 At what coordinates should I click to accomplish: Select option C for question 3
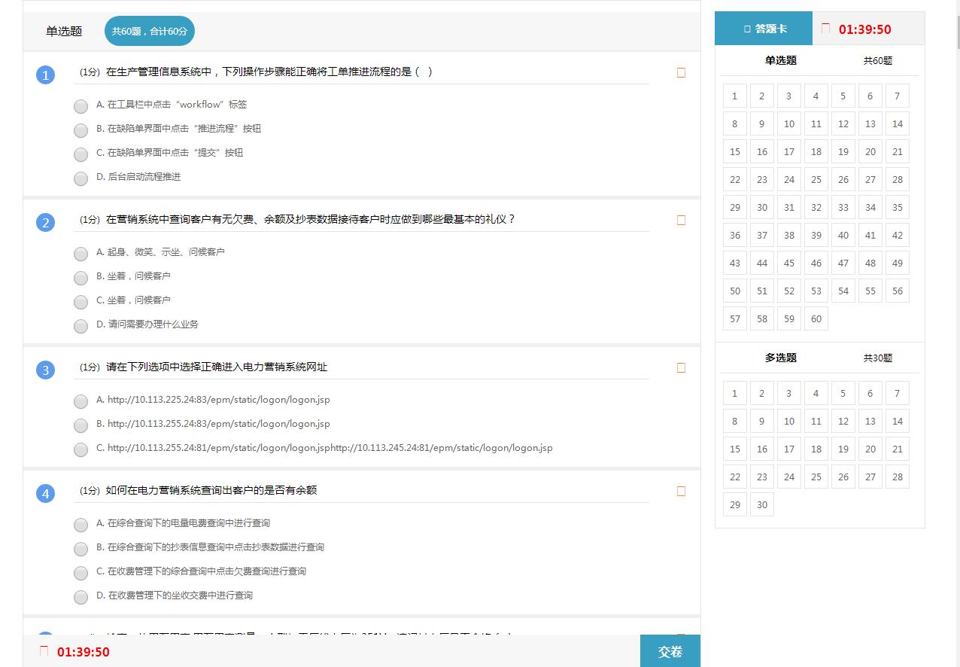point(81,449)
